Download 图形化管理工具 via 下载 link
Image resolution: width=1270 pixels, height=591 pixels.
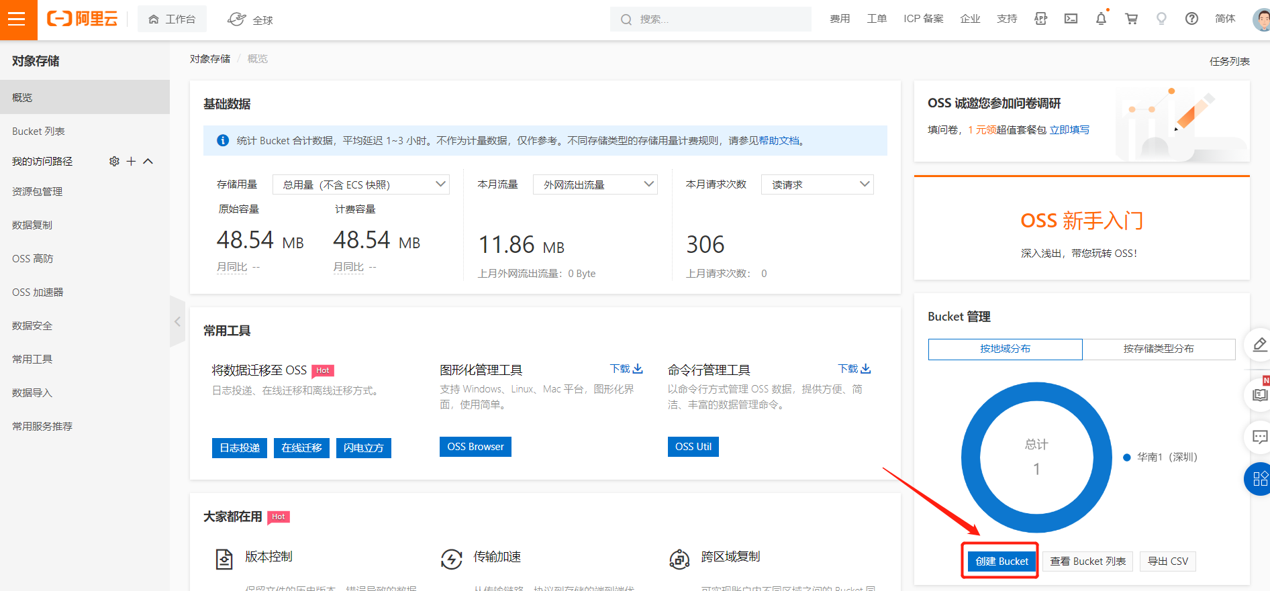[x=626, y=368]
